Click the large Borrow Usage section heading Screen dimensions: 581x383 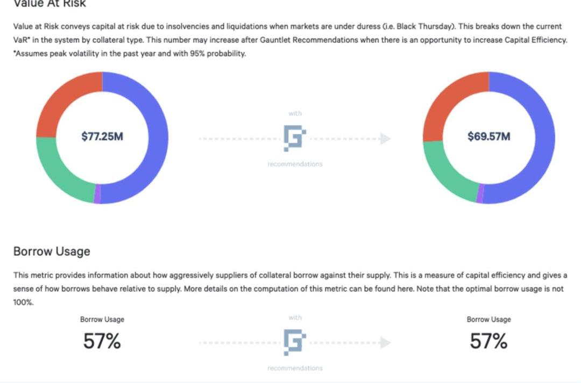(52, 251)
